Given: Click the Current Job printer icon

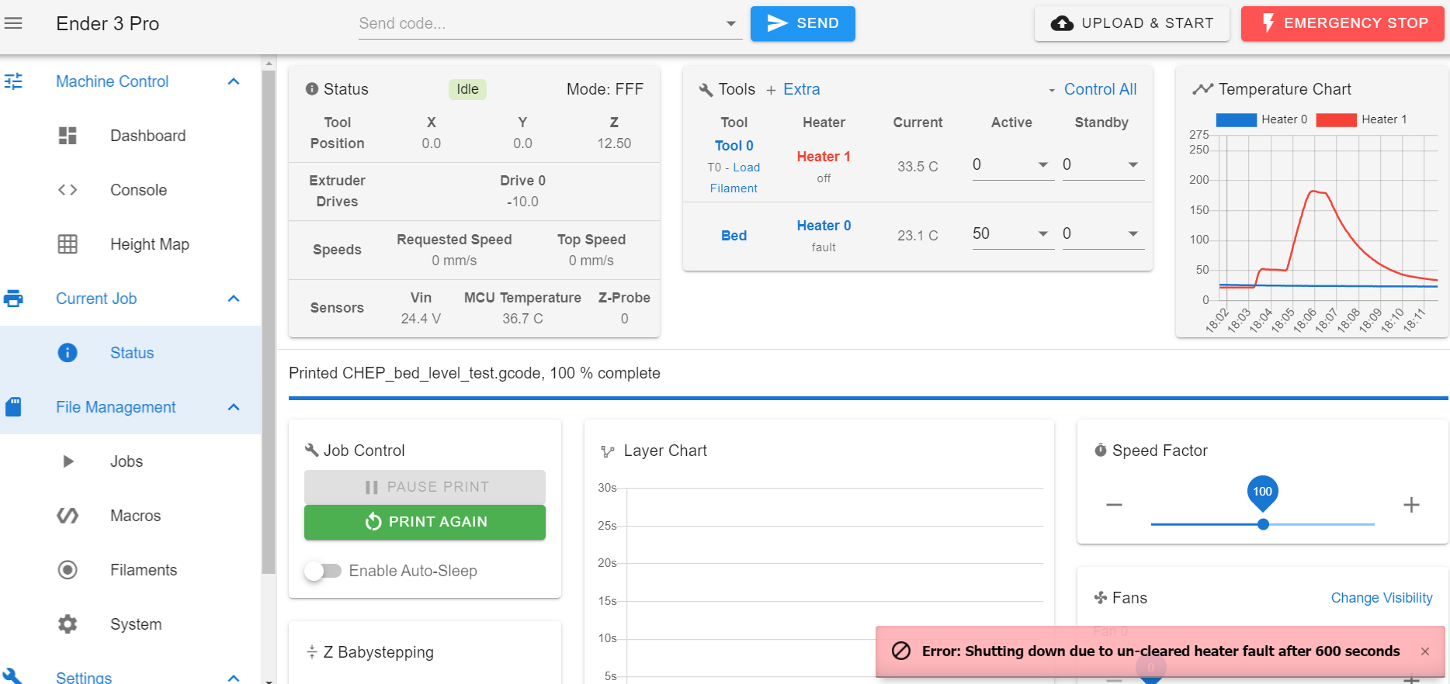Looking at the screenshot, I should coord(13,299).
